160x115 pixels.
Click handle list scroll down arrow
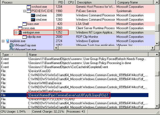[x=157, y=106]
